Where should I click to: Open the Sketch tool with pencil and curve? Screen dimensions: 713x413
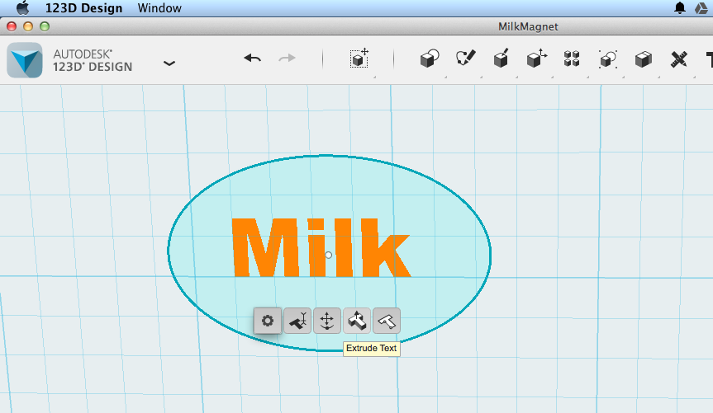(x=465, y=59)
